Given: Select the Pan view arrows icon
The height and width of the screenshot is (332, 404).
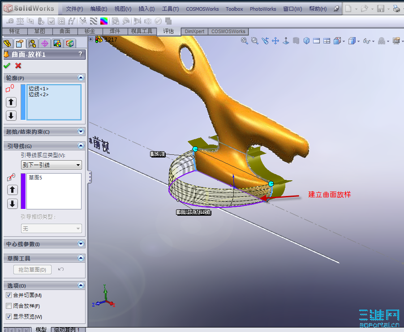Looking at the screenshot, I should (275, 41).
